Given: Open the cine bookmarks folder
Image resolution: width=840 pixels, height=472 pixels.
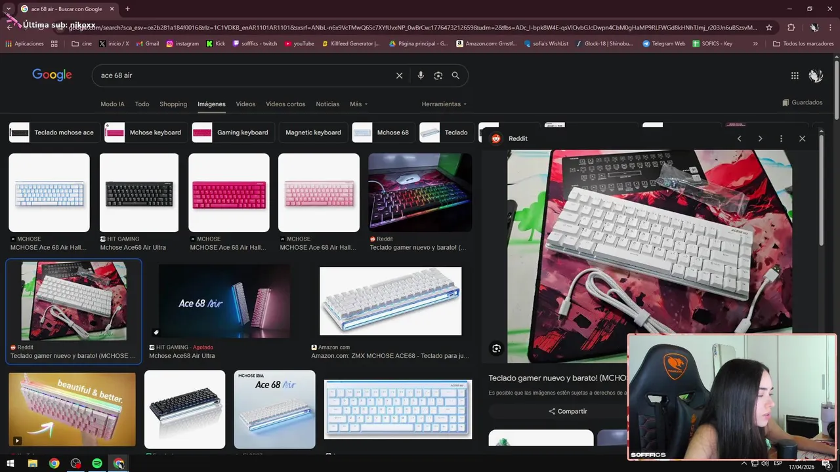Looking at the screenshot, I should pyautogui.click(x=82, y=44).
